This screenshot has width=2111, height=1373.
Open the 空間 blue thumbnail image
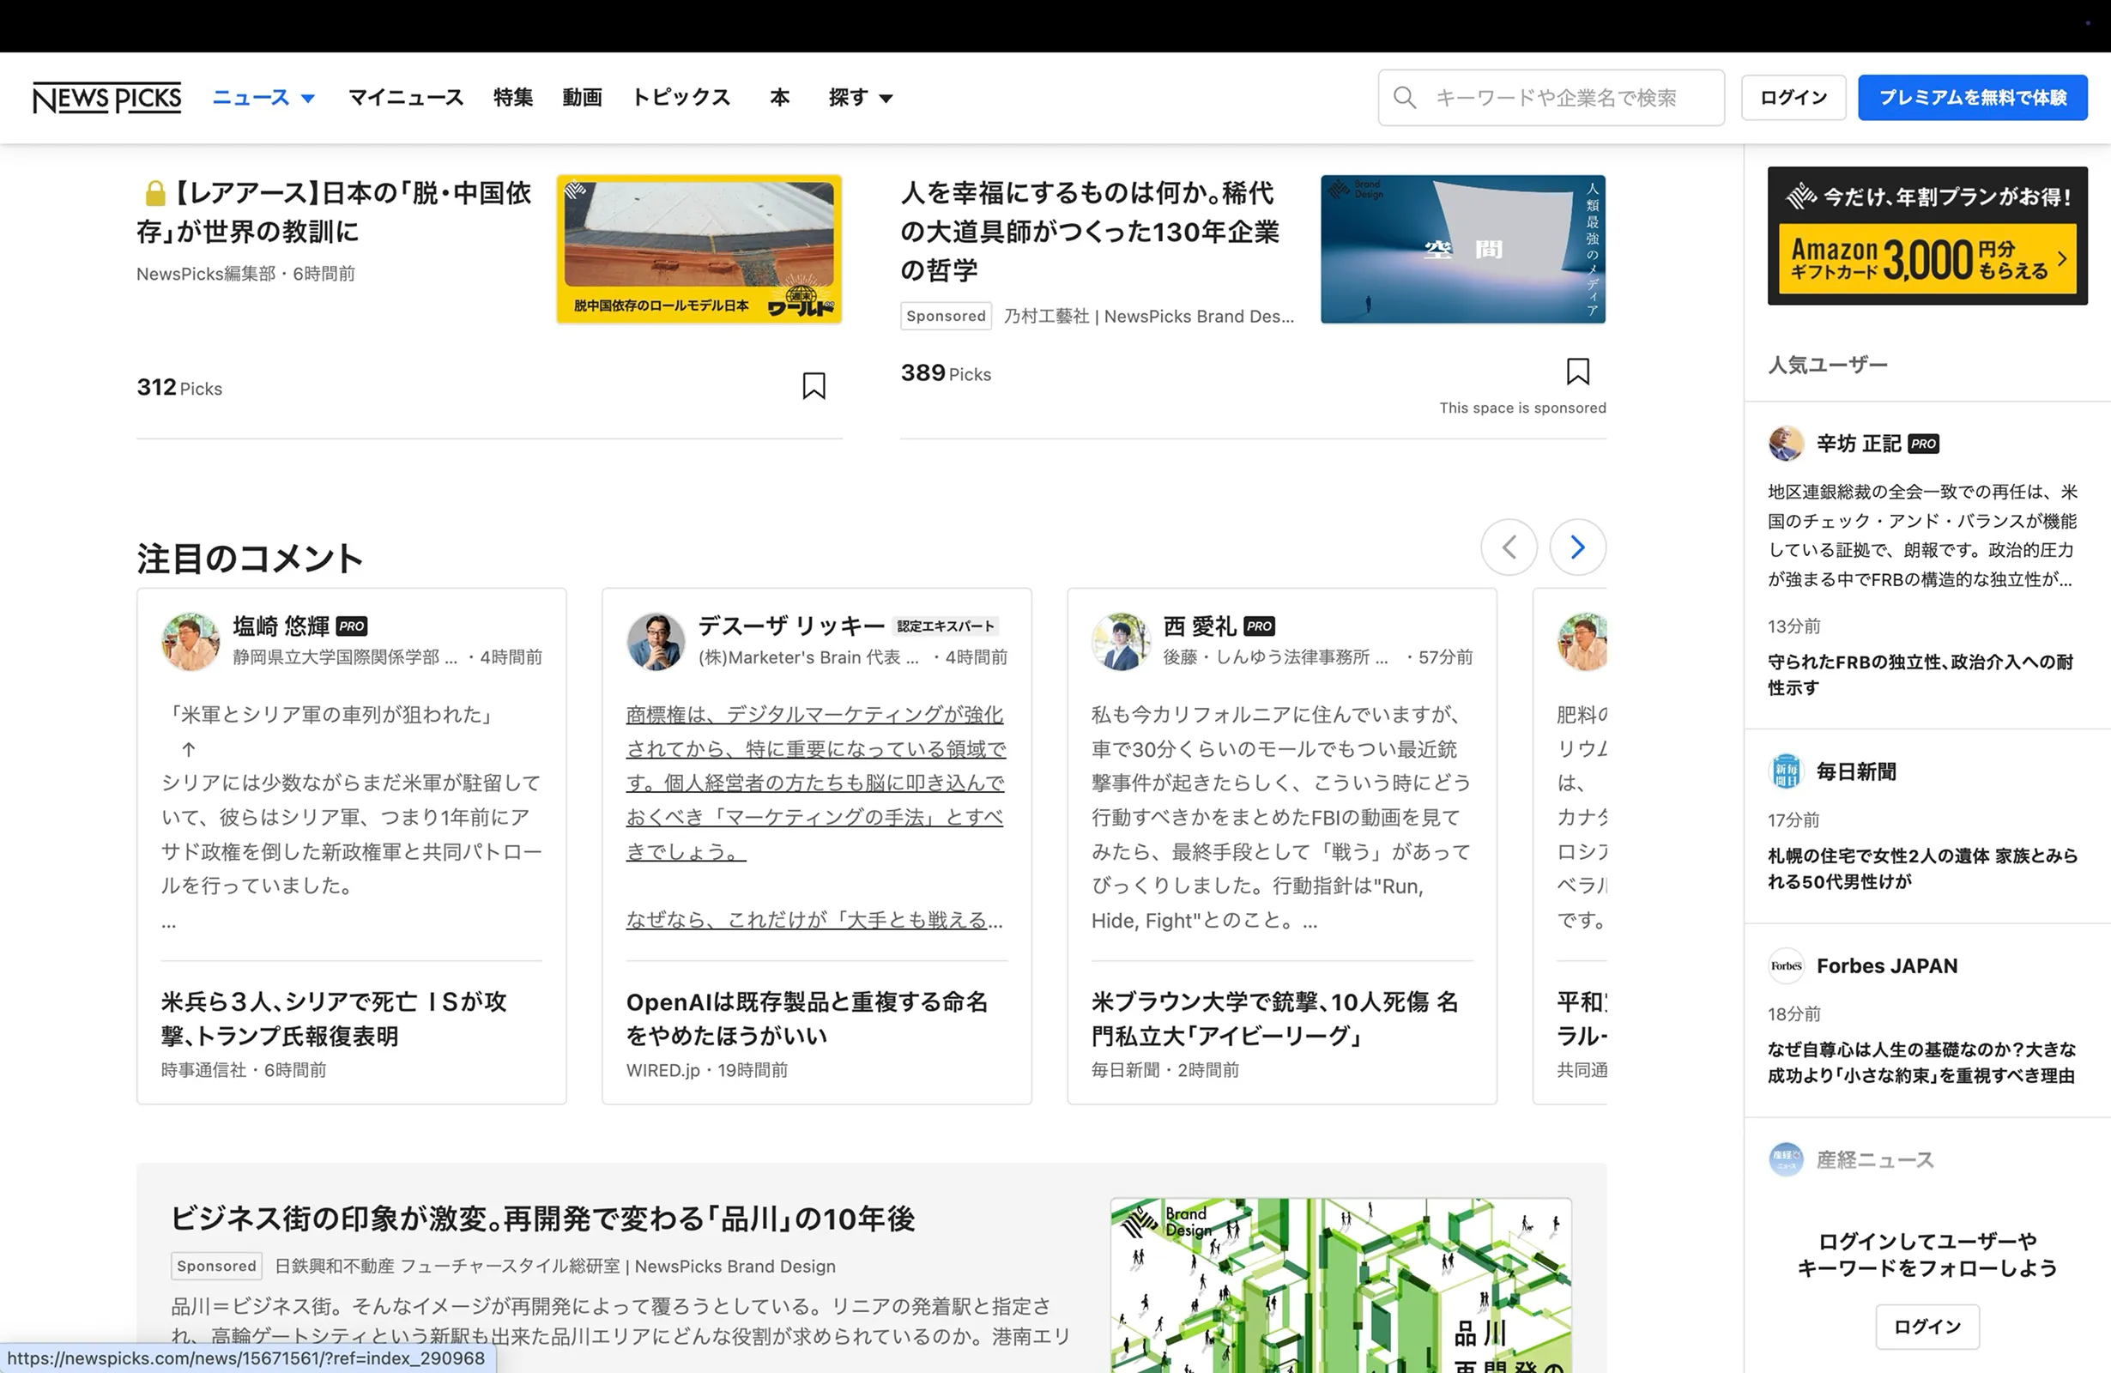(1462, 249)
